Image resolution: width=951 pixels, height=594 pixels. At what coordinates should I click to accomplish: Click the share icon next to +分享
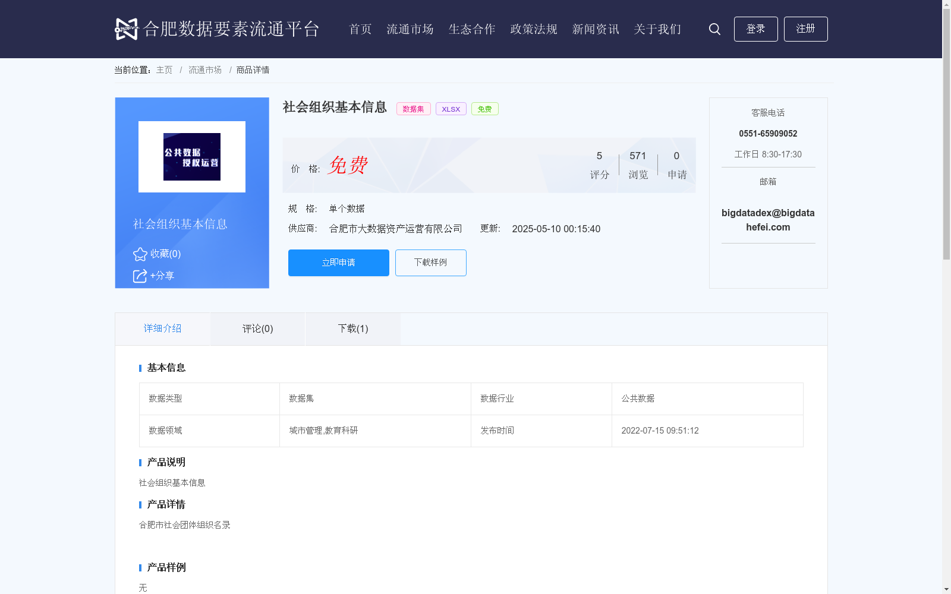click(140, 276)
